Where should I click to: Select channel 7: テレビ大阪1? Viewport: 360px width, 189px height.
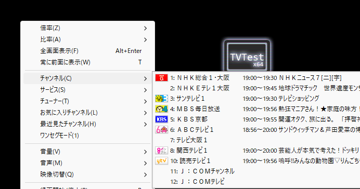click(256, 140)
